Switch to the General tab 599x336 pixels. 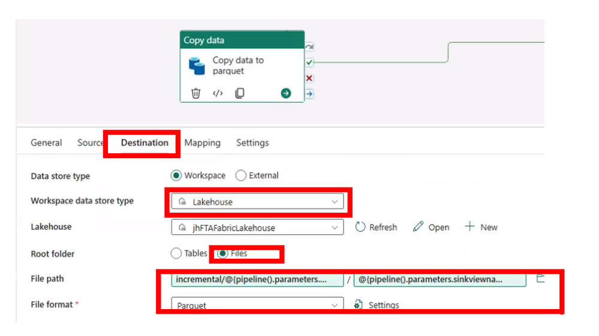tap(46, 143)
